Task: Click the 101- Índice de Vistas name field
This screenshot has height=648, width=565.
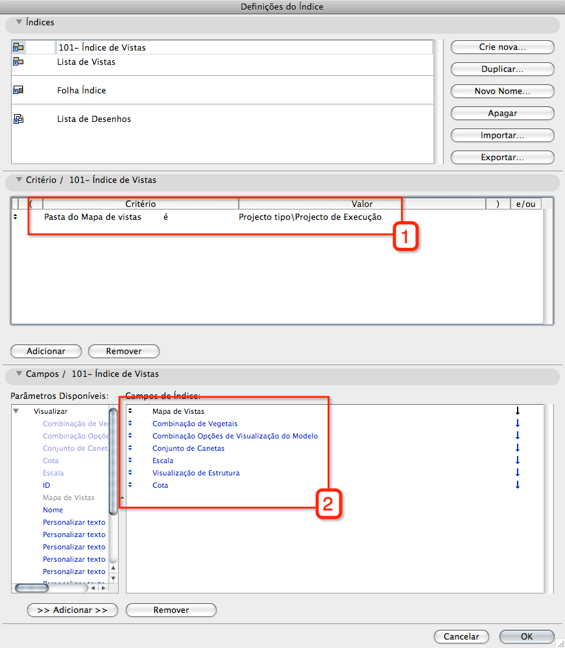Action: pos(244,47)
